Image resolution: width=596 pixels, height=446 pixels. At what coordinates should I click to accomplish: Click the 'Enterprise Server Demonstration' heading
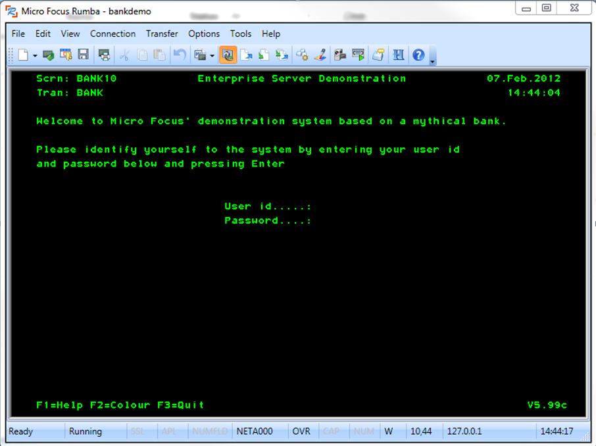302,79
